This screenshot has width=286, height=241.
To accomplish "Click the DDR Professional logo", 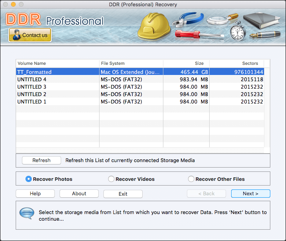I will pos(54,20).
